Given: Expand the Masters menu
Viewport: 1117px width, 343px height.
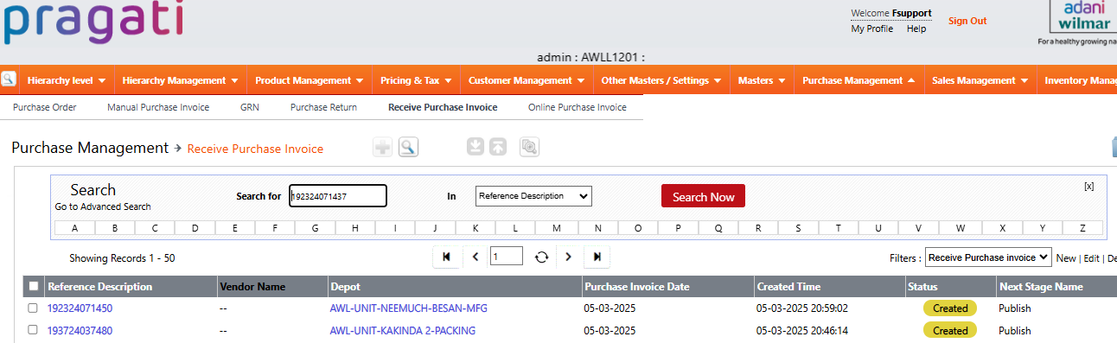Looking at the screenshot, I should [762, 80].
